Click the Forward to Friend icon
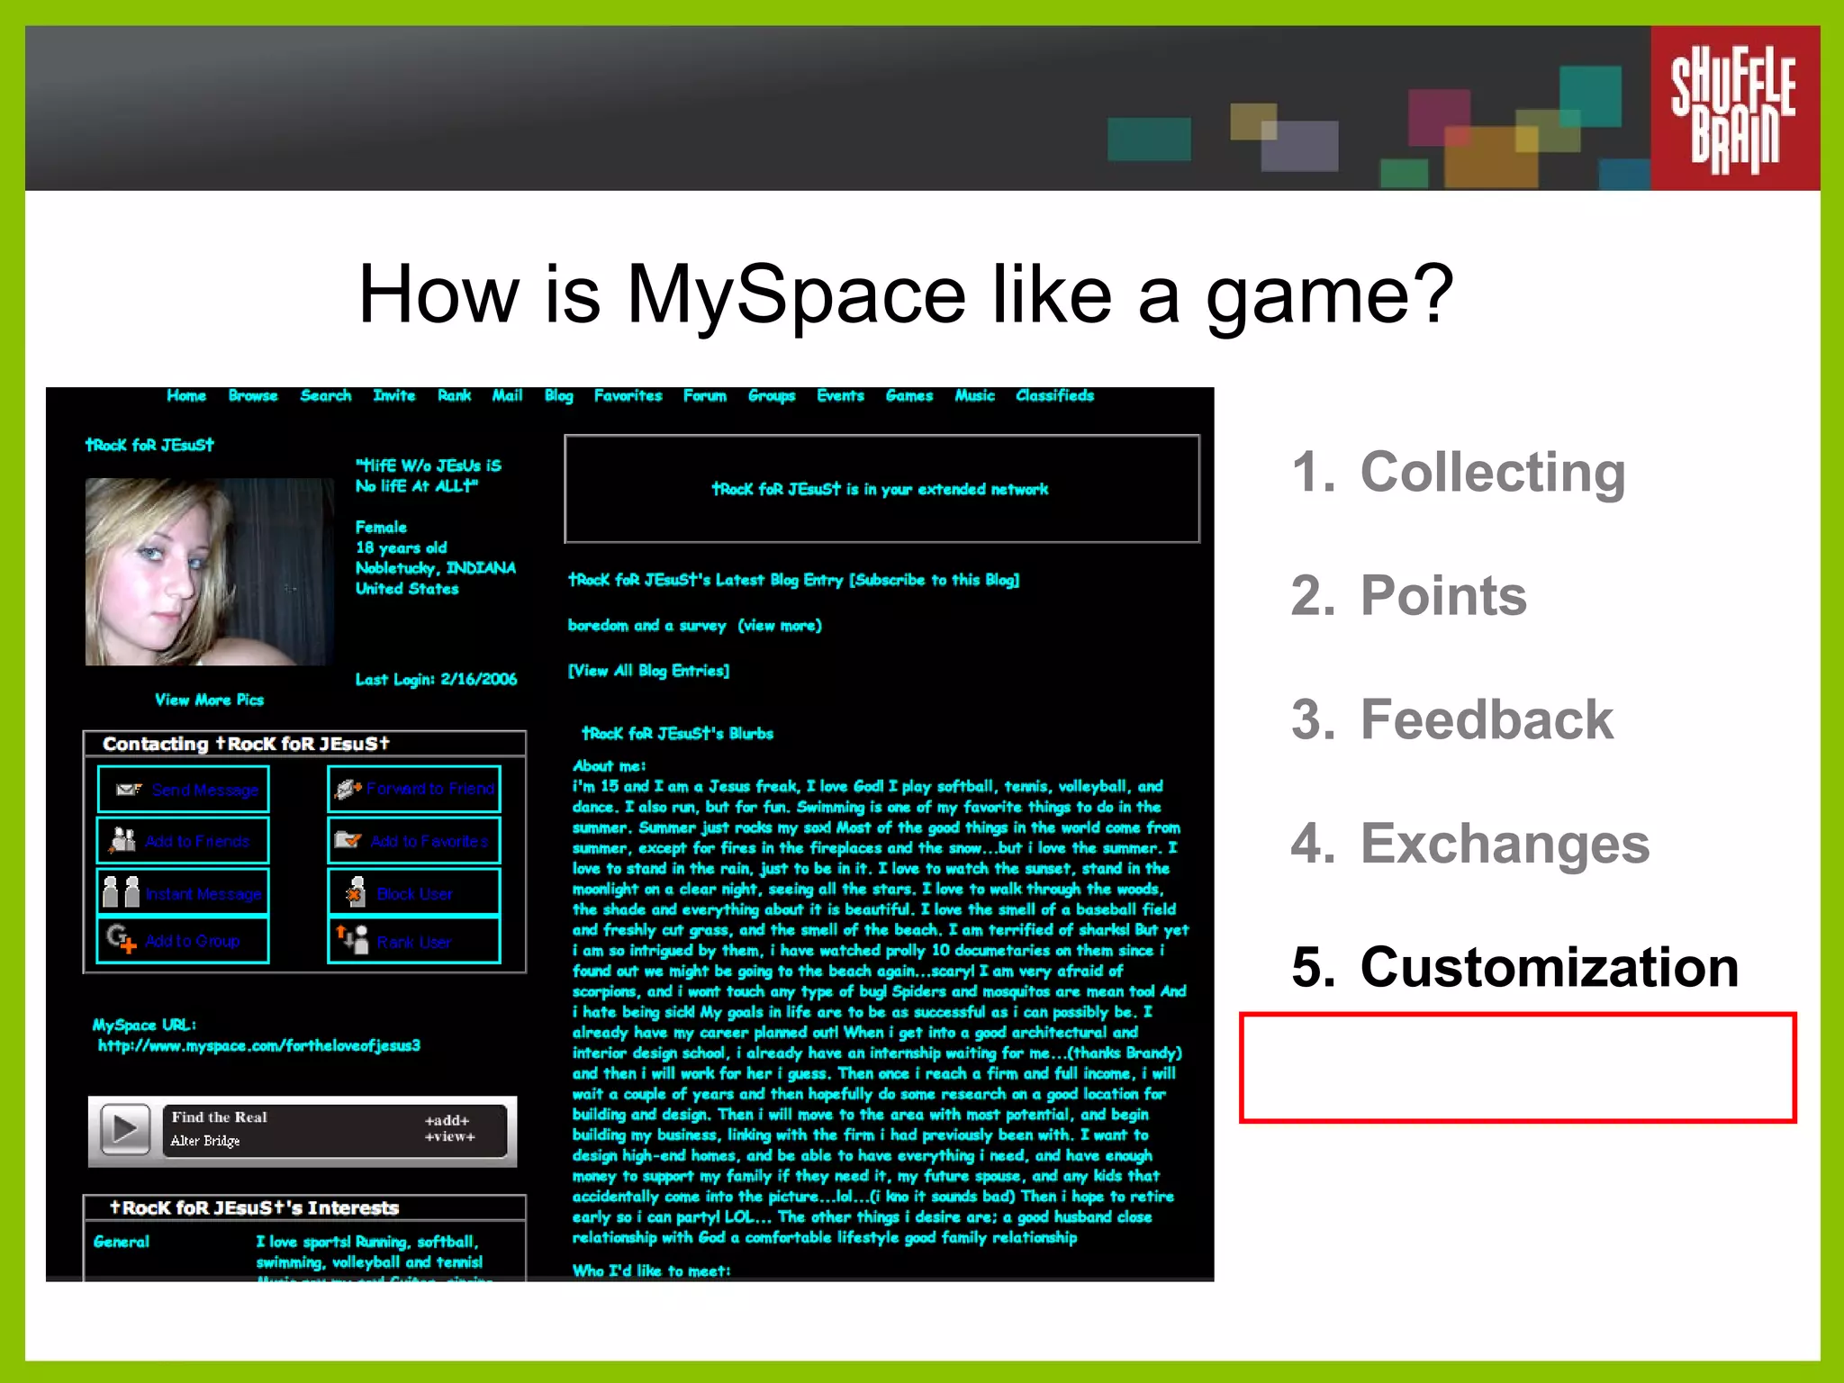Image resolution: width=1844 pixels, height=1383 pixels. (x=348, y=790)
